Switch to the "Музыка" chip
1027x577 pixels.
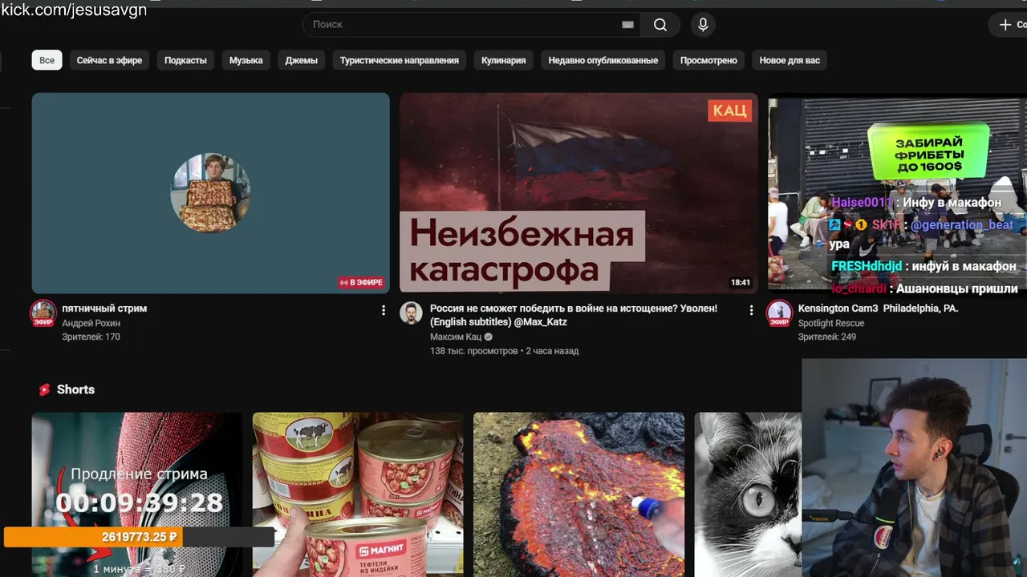246,60
